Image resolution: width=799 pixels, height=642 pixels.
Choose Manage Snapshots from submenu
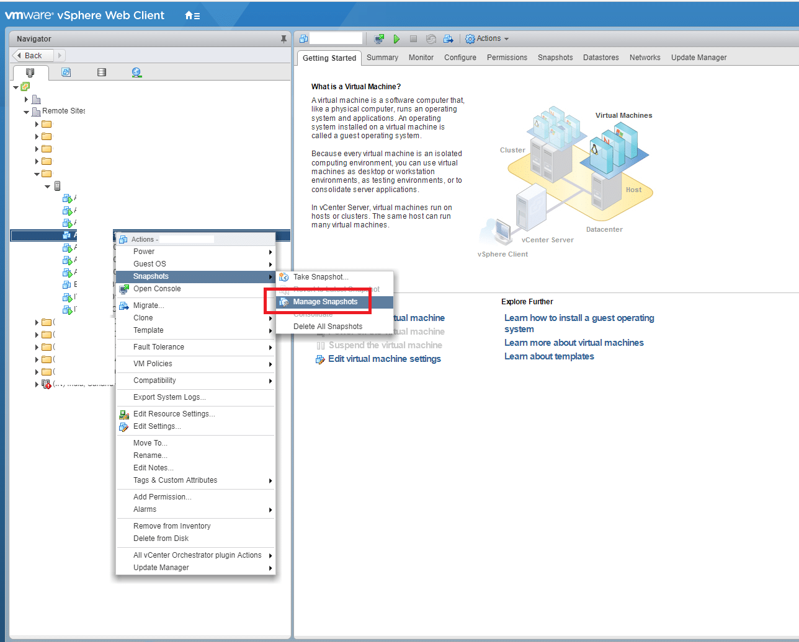[x=335, y=302]
